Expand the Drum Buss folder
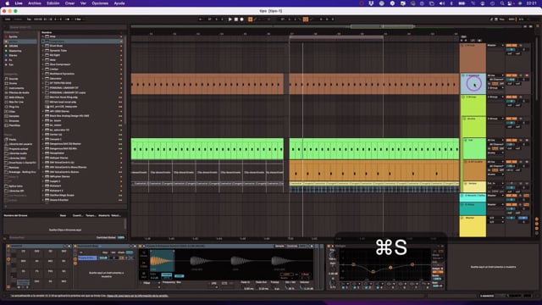542x305 pixels. click(x=43, y=46)
